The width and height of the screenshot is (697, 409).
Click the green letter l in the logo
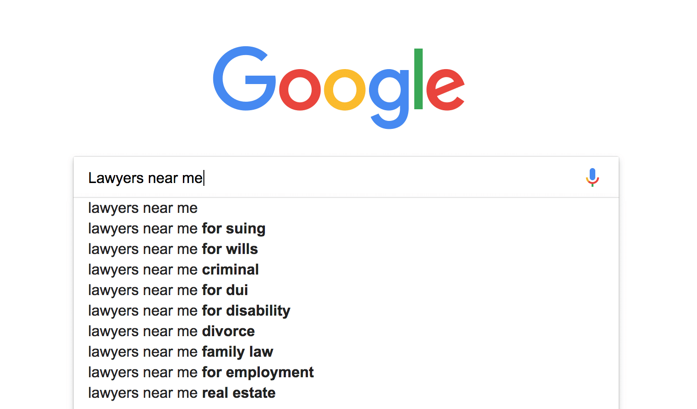point(418,79)
